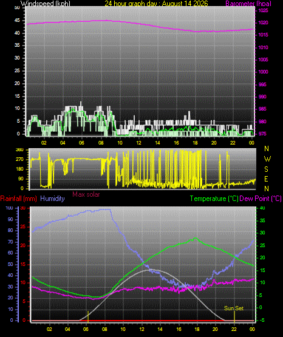Click the 25 windspeed scale value
The width and height of the screenshot is (283, 337).
point(17,70)
